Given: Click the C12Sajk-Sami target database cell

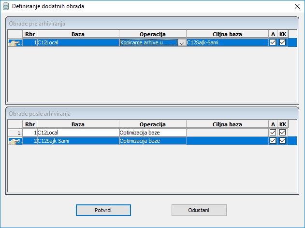Looking at the screenshot, I should click(227, 42).
